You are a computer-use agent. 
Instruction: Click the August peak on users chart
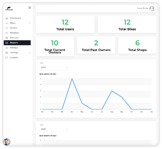[x=112, y=91]
